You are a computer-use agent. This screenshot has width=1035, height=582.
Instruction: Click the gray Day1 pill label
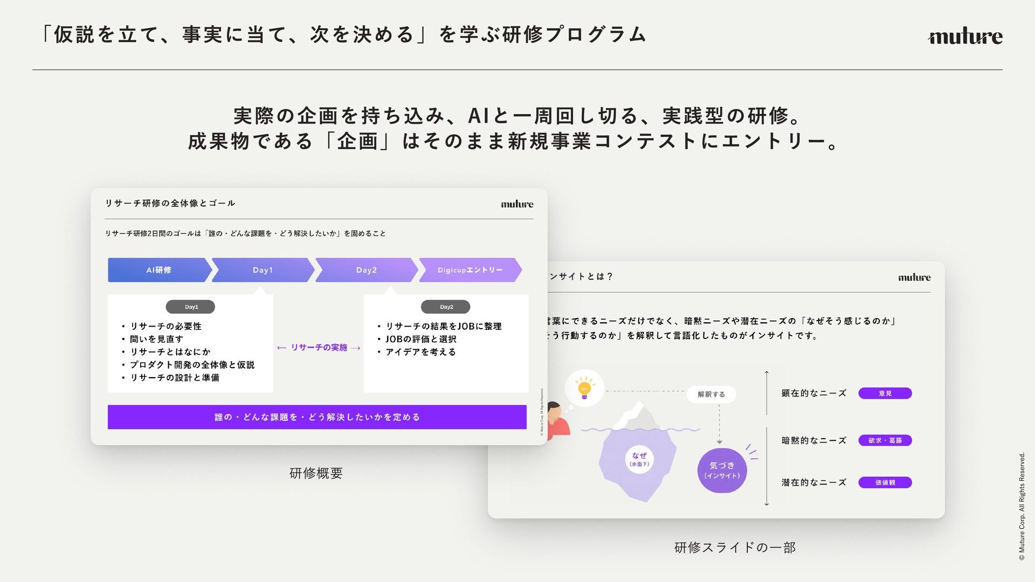coord(190,307)
